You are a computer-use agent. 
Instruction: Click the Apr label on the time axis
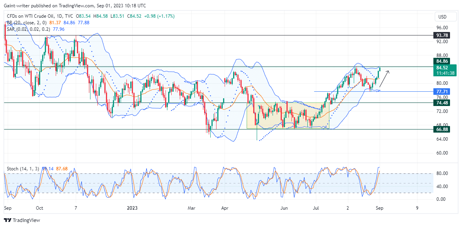(225, 208)
